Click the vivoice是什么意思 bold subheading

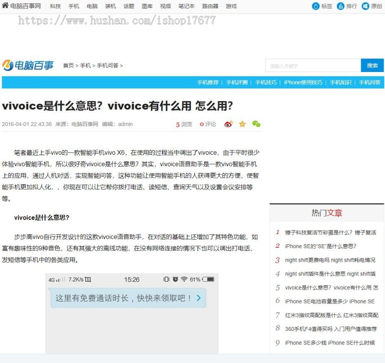[x=42, y=218]
